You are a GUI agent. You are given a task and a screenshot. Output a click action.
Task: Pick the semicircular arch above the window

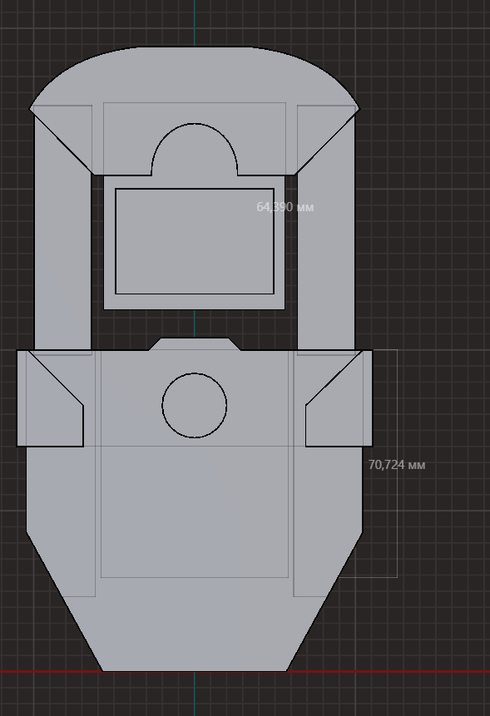click(x=195, y=148)
